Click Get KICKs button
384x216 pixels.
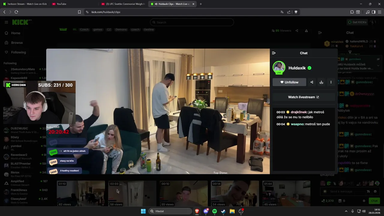click(357, 22)
